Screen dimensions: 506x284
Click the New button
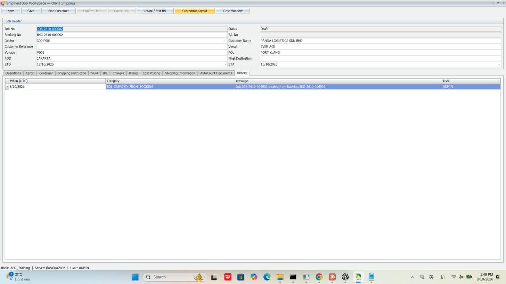[10, 11]
